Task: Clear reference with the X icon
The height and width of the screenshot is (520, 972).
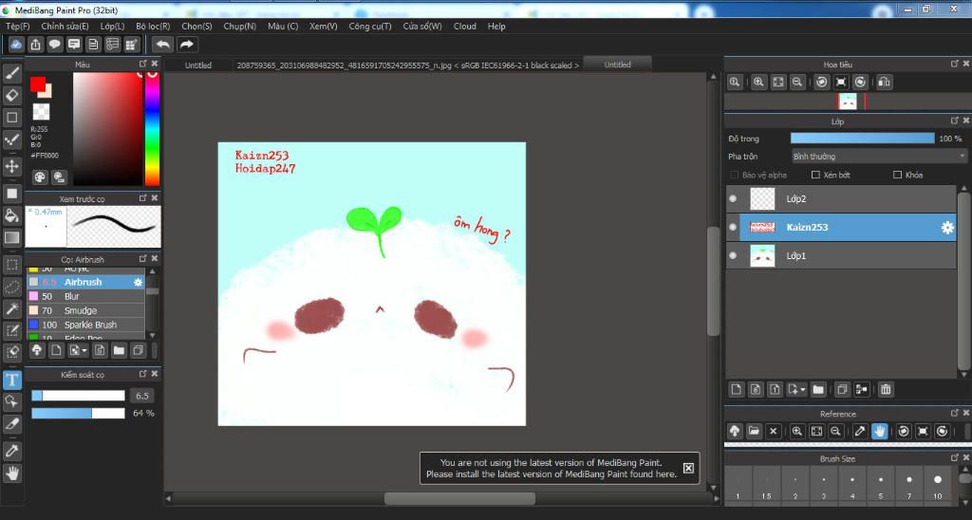Action: click(773, 431)
